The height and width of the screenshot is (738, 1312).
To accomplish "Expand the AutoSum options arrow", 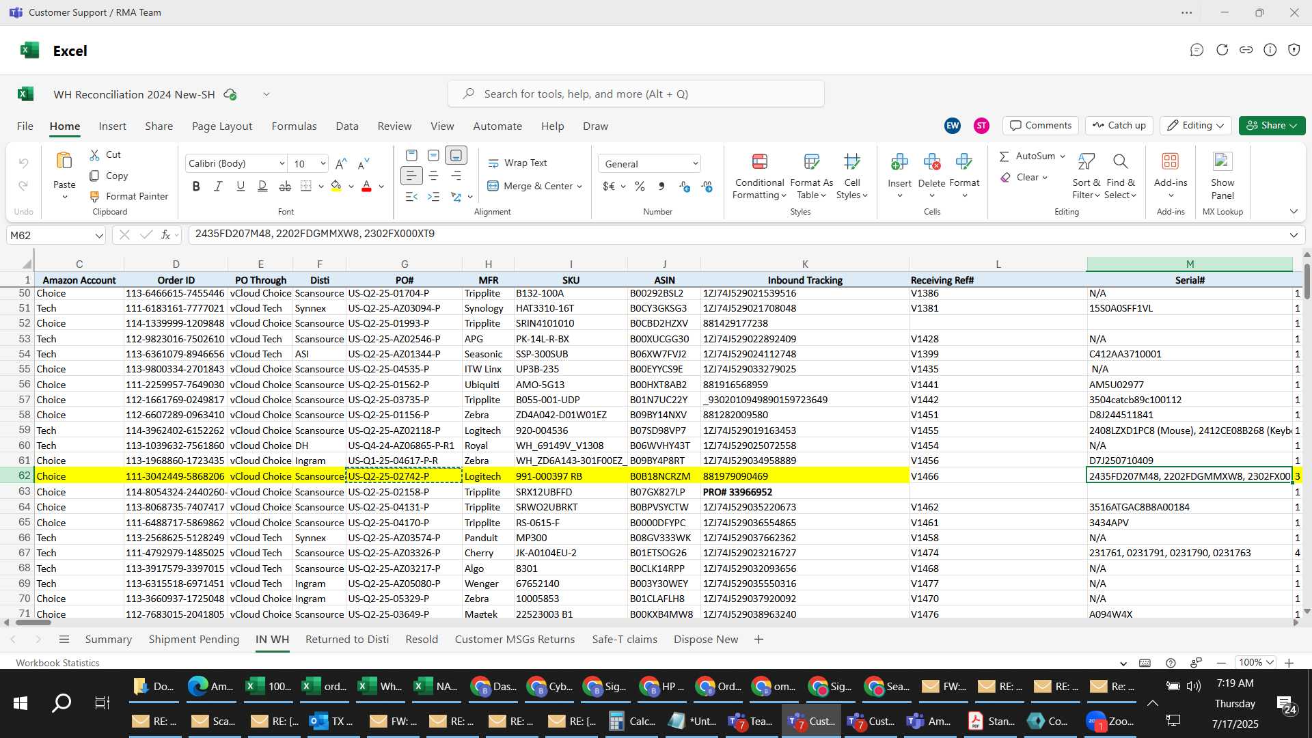I will 1063,156.
